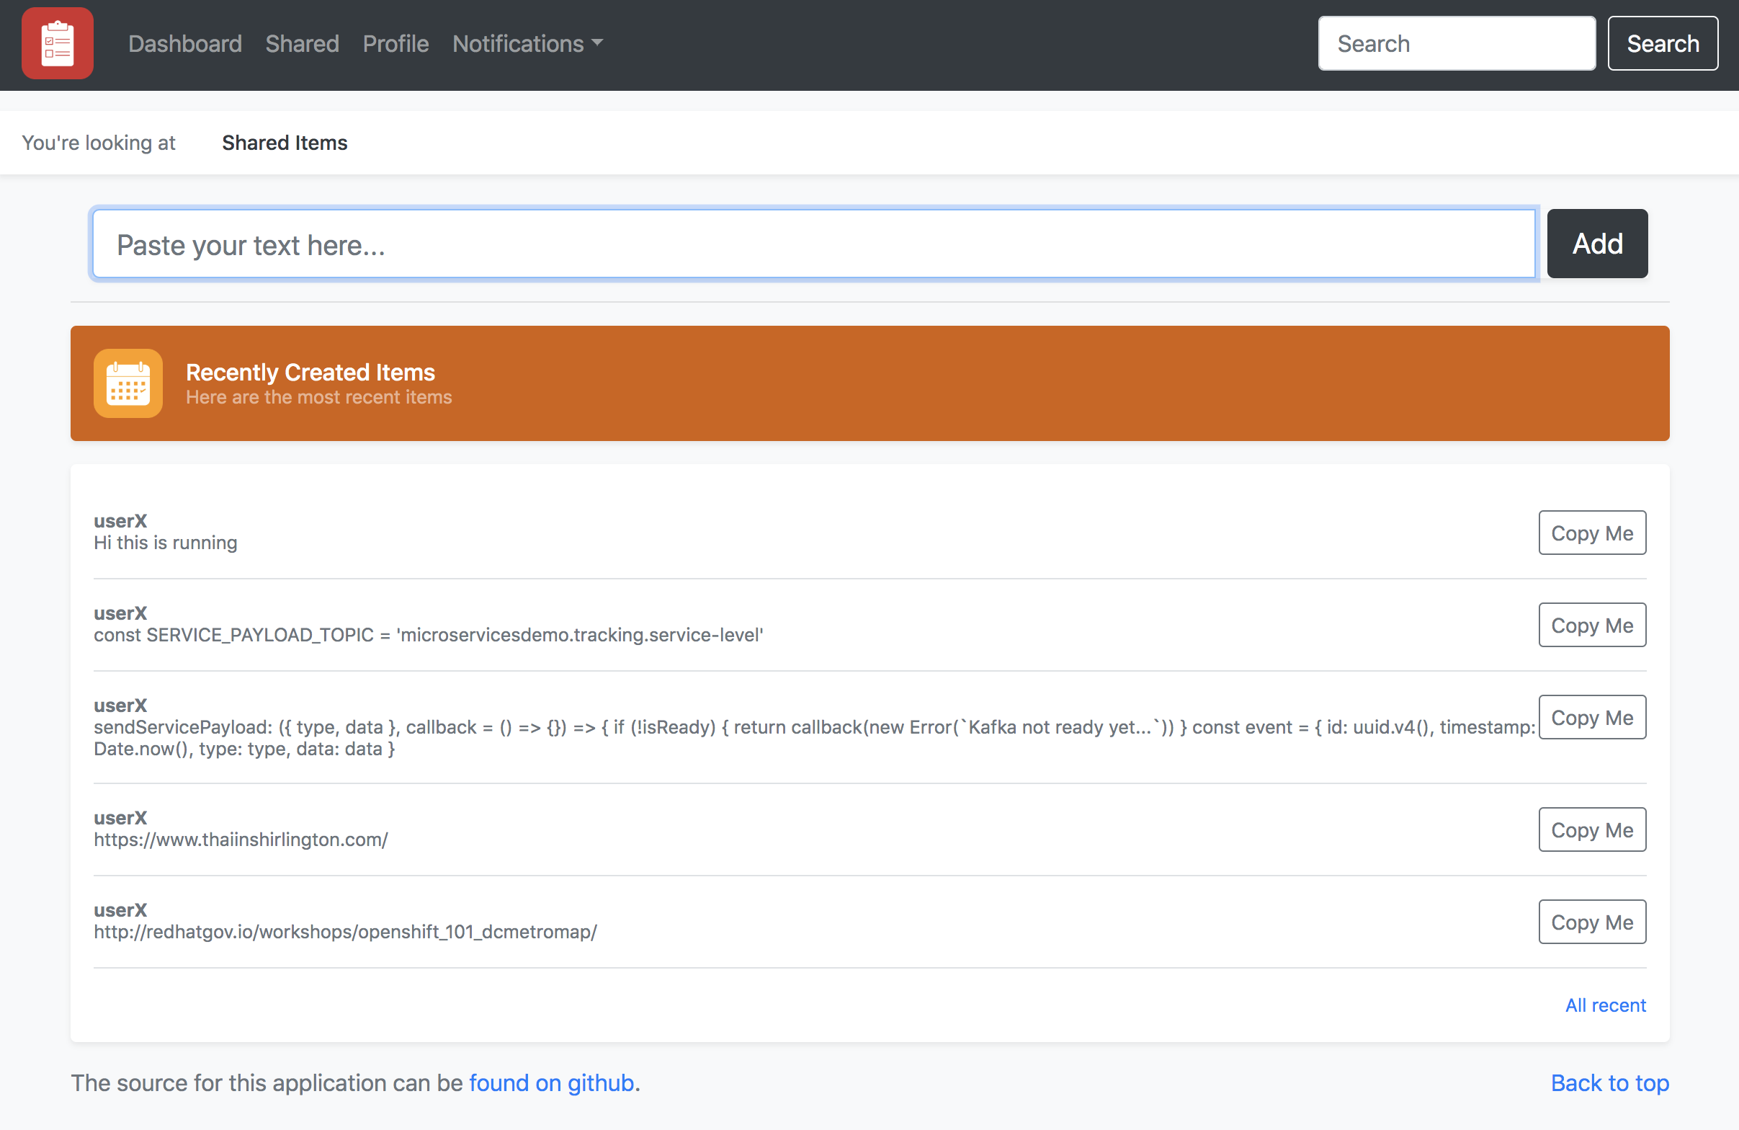Open the All recent link
The width and height of the screenshot is (1739, 1130).
(1604, 1005)
